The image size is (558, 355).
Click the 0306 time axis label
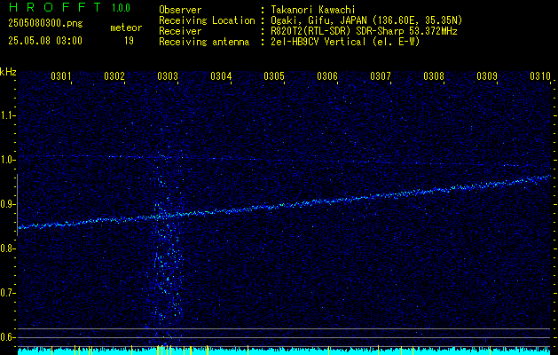coord(327,75)
